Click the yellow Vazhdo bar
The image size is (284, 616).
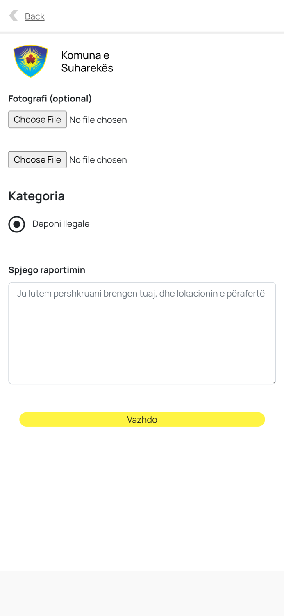pyautogui.click(x=142, y=419)
